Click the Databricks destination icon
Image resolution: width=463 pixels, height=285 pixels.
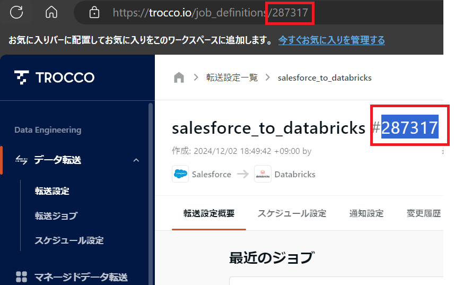tap(263, 174)
